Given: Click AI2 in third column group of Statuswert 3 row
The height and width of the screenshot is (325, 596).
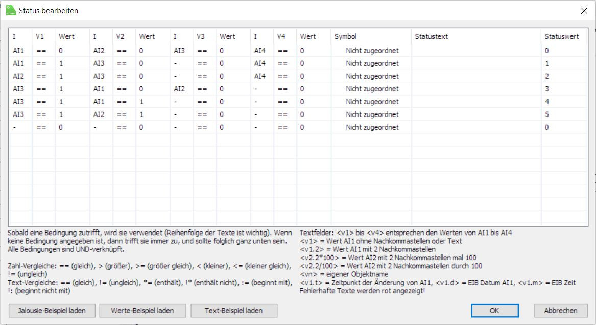Looking at the screenshot, I should click(x=179, y=89).
